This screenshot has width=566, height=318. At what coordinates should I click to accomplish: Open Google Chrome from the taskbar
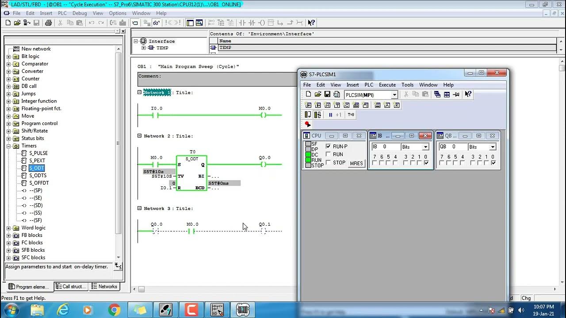click(114, 310)
